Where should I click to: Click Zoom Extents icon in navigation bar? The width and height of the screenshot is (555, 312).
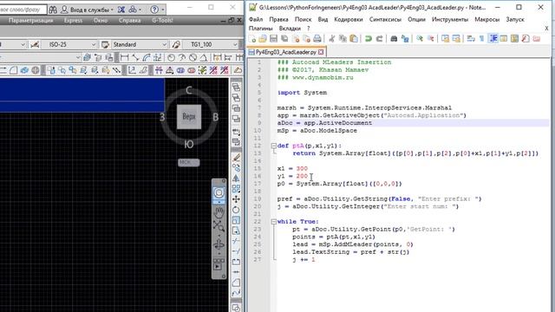pyautogui.click(x=219, y=225)
